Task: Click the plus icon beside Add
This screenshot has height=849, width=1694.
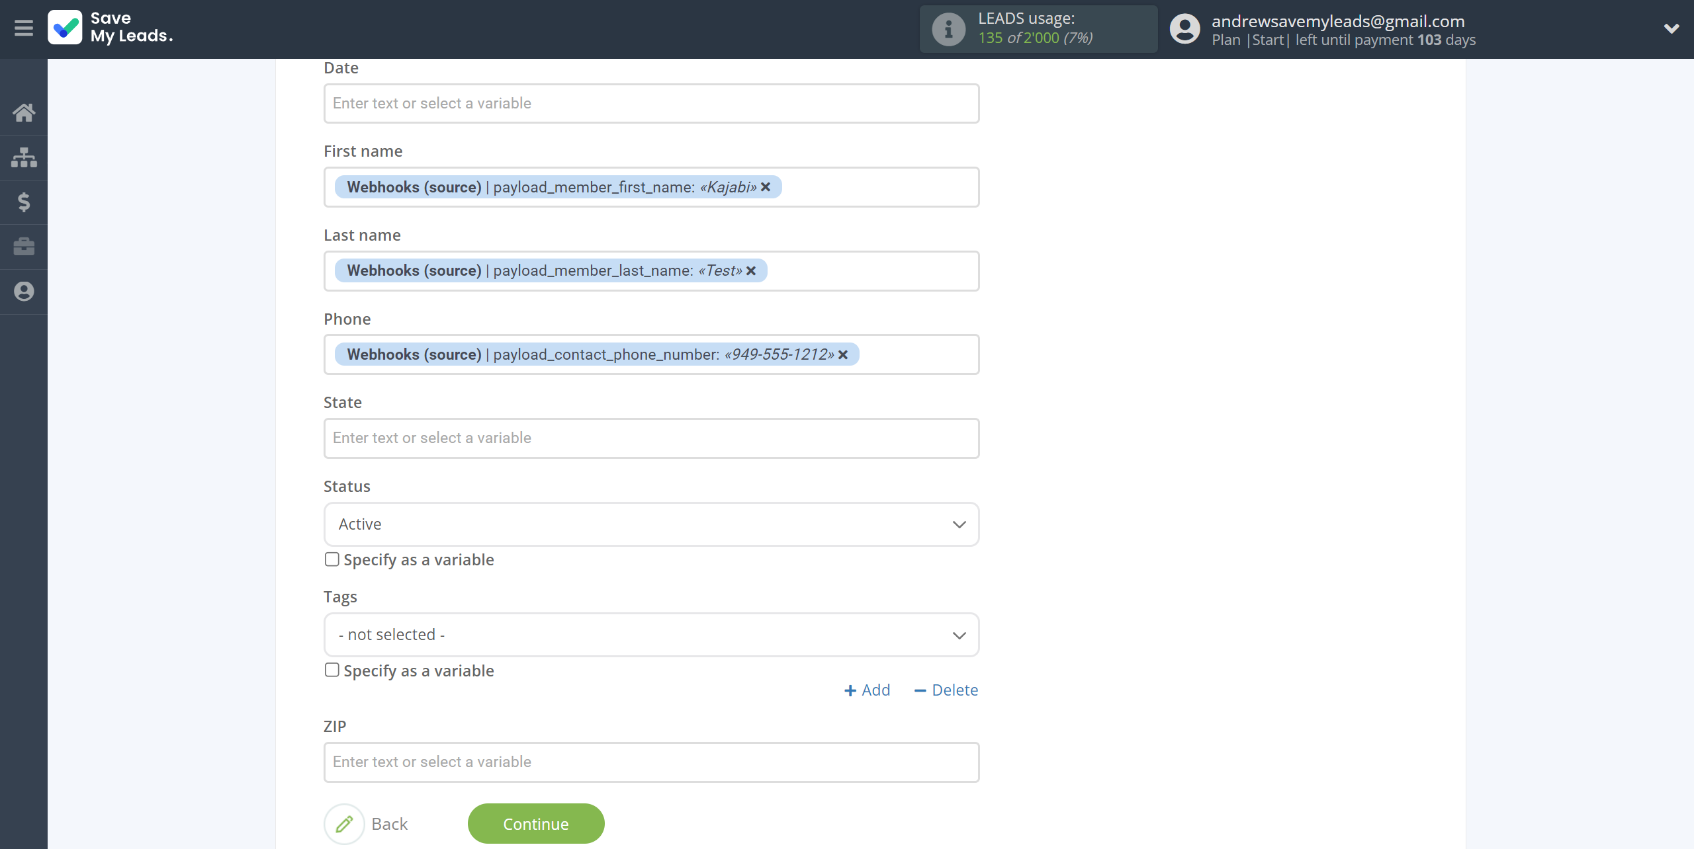Action: pos(850,690)
